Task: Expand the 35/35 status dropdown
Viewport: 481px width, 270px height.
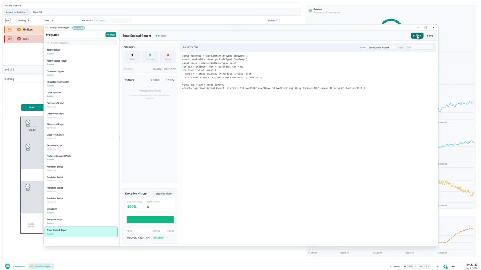Action: (x=410, y=267)
